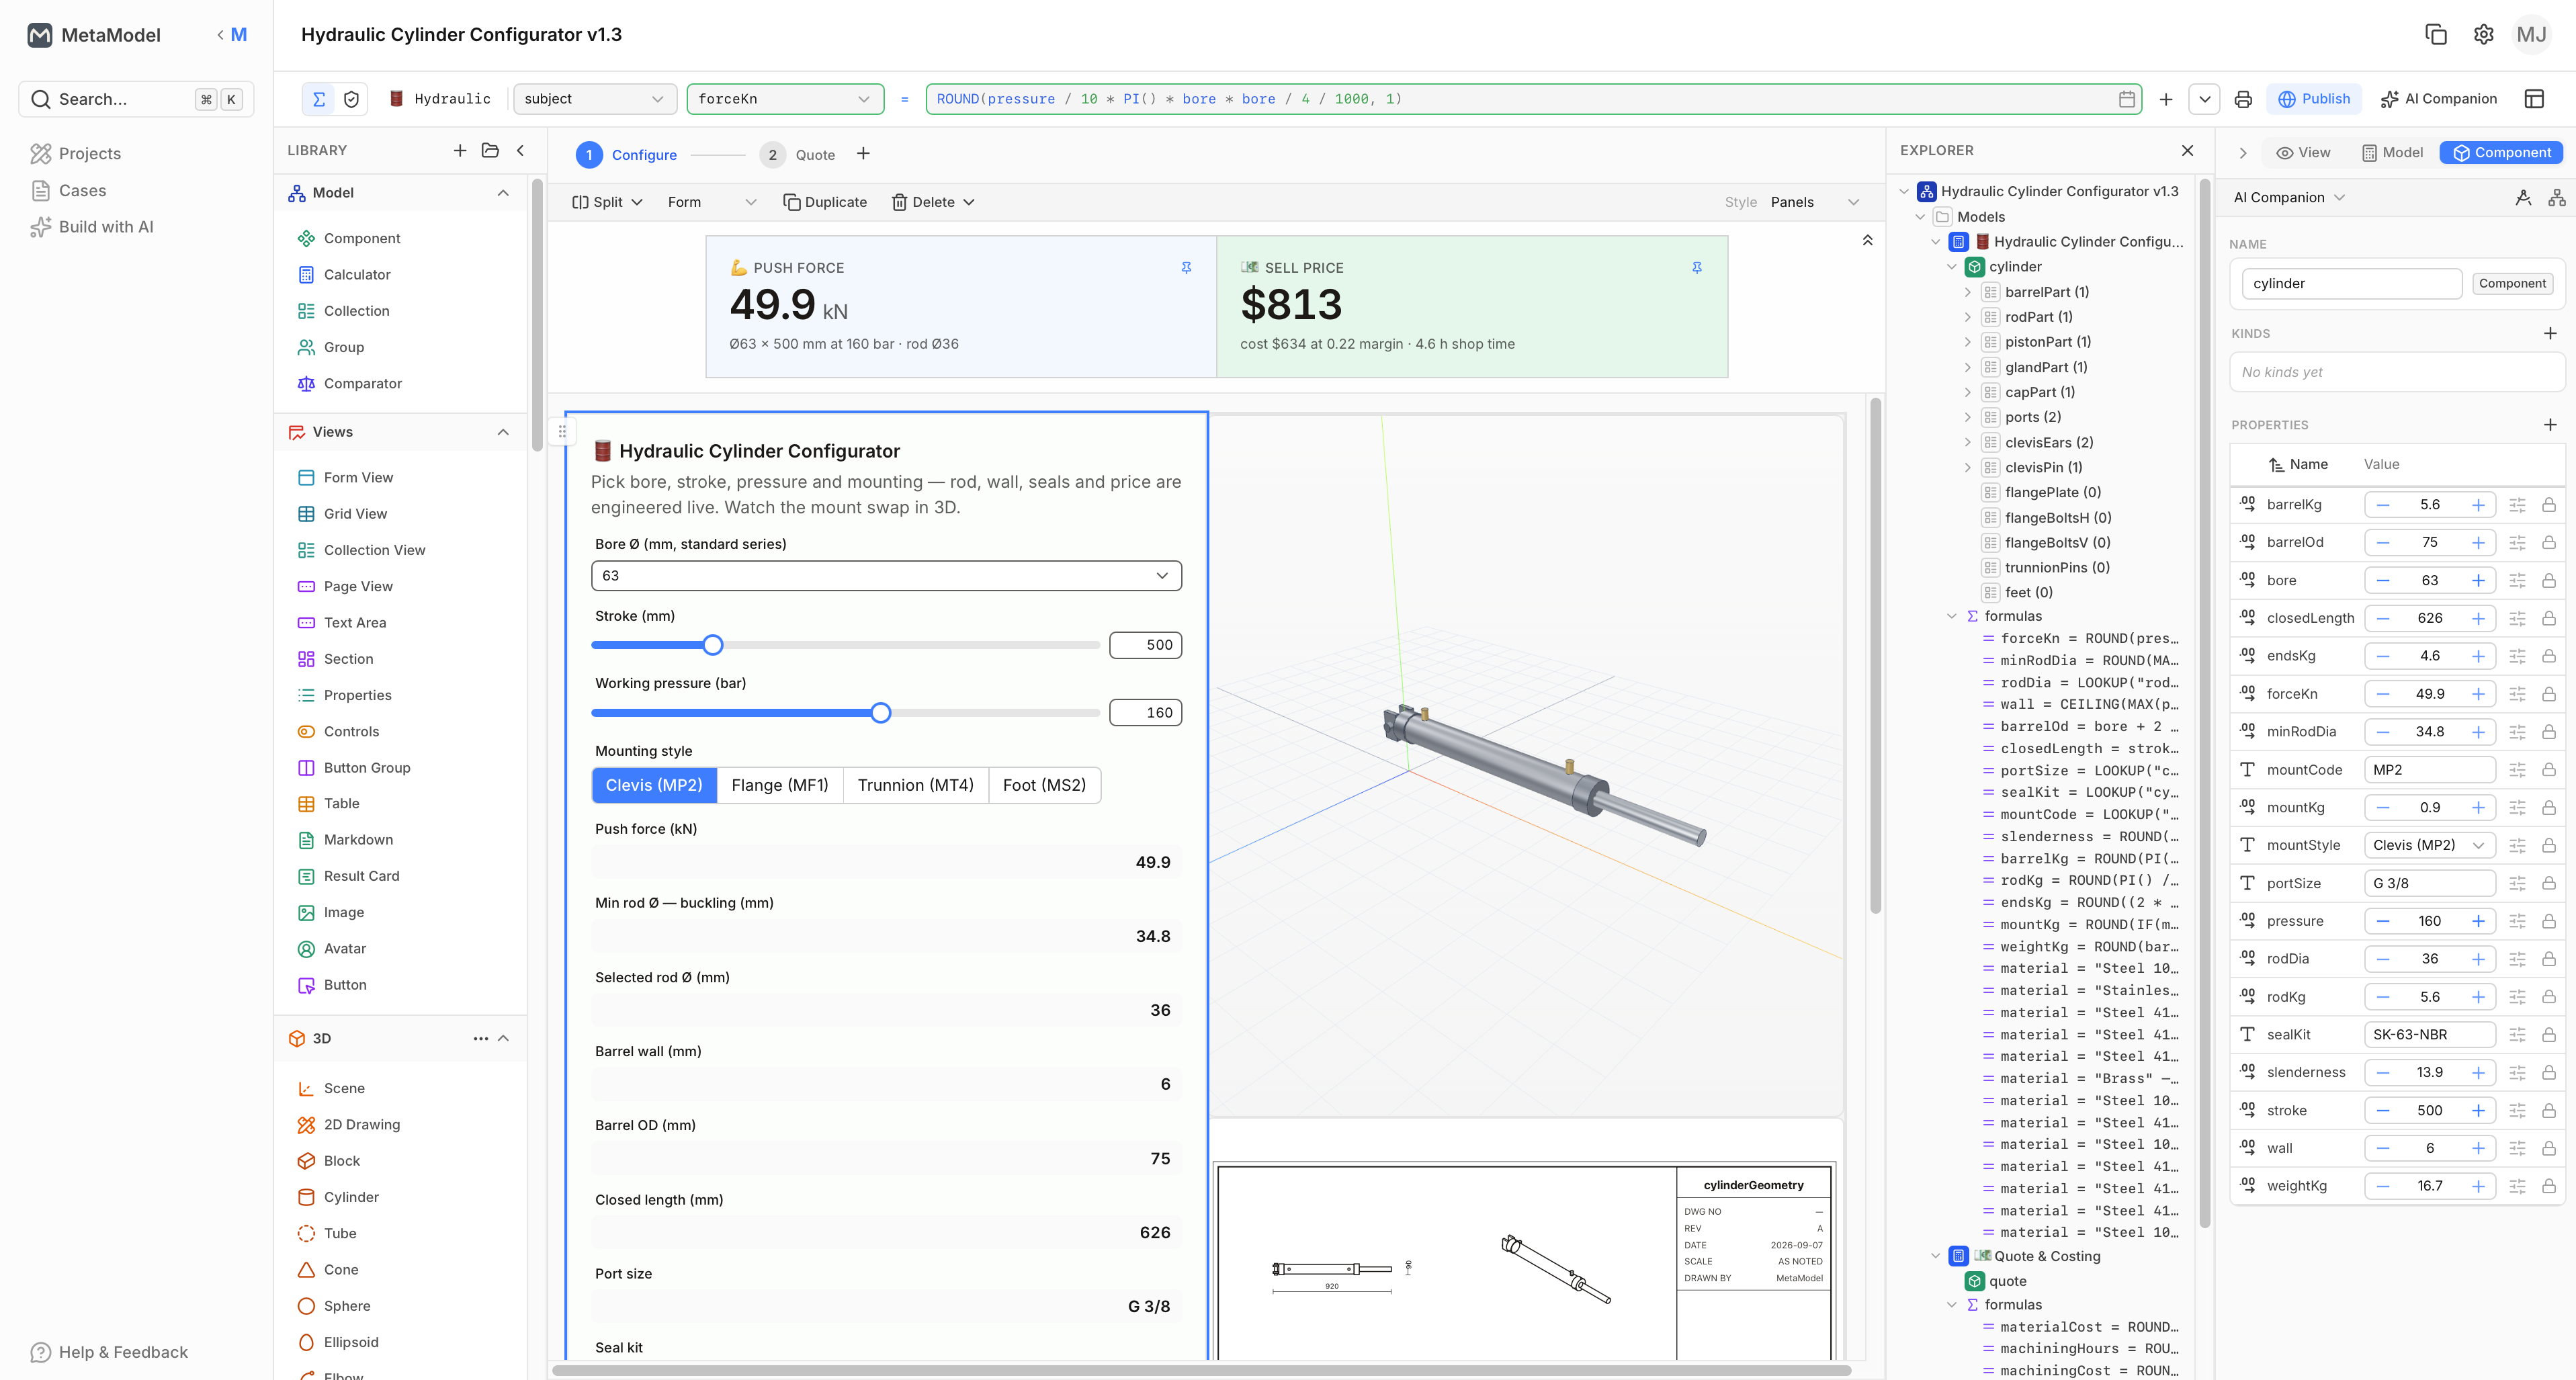Open the calendar icon in formula bar

pyautogui.click(x=2127, y=99)
